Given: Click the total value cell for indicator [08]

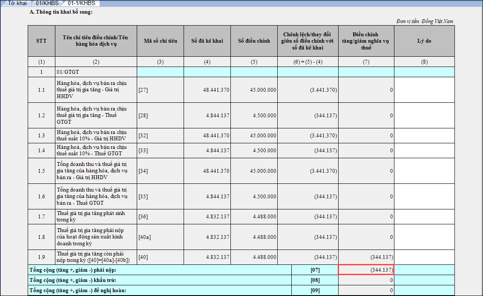Looking at the screenshot, I should tap(366, 280).
